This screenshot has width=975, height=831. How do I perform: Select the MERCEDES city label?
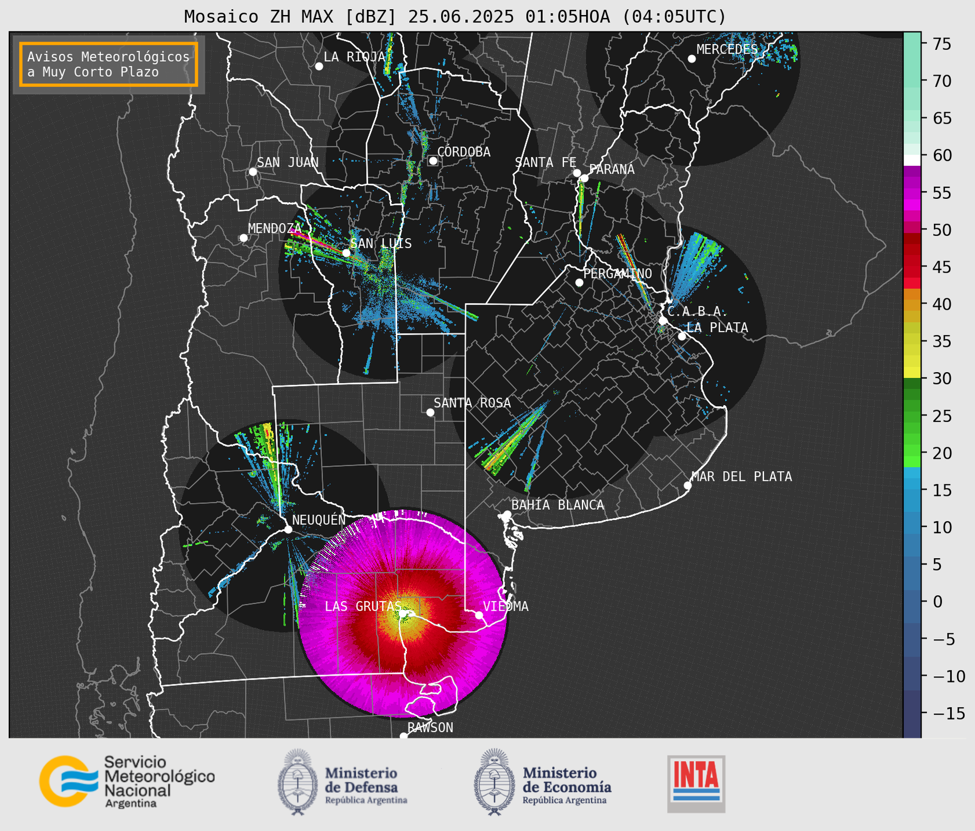pos(727,49)
